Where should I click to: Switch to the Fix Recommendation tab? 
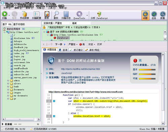point(76,50)
